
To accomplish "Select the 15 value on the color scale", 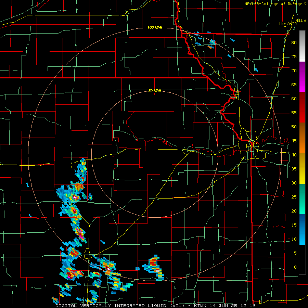I will [294, 225].
